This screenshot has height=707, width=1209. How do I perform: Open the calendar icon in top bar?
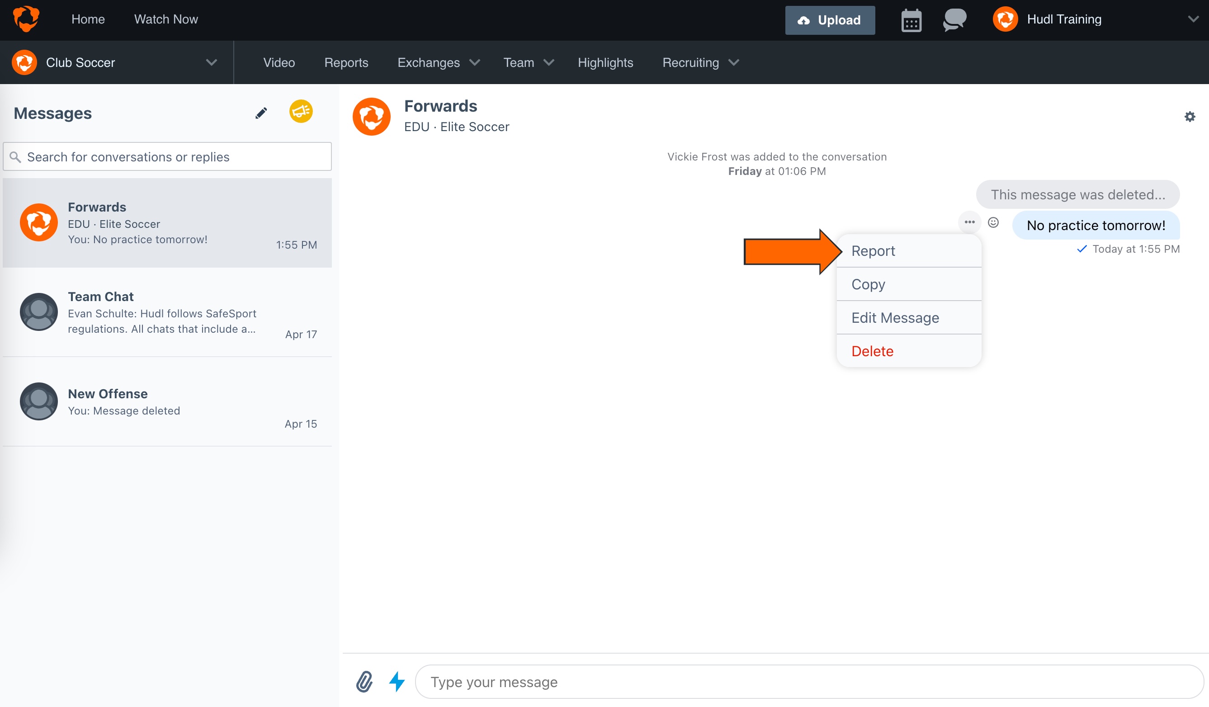pyautogui.click(x=911, y=20)
